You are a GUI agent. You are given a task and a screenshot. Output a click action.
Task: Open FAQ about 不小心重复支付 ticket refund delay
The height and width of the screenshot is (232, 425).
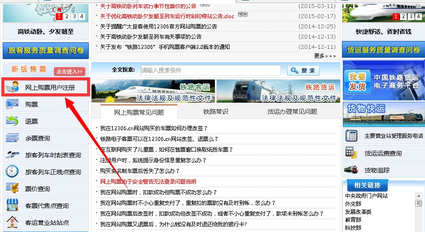click(x=188, y=203)
